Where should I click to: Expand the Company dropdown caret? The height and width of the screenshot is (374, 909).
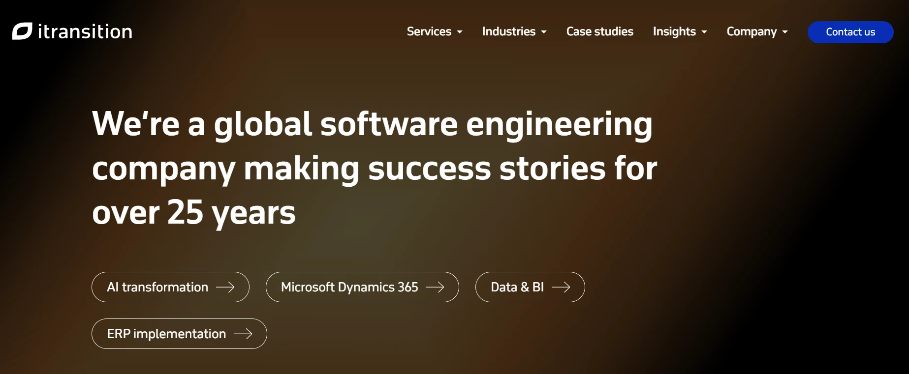[785, 32]
